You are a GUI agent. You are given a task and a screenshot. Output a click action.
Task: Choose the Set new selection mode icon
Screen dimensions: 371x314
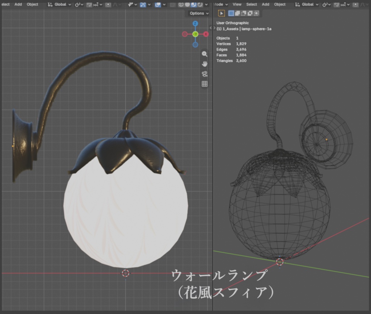(x=231, y=13)
